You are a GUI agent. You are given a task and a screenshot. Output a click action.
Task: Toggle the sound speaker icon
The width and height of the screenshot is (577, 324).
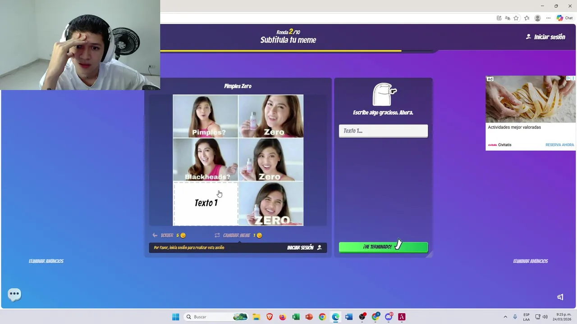560,297
